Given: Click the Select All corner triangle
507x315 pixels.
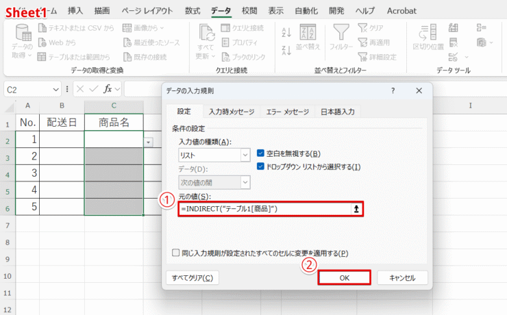Looking at the screenshot, I should (x=10, y=107).
